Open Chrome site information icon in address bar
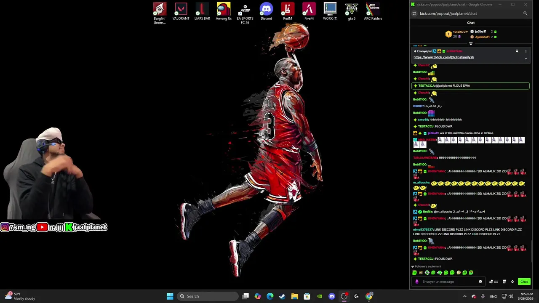Screen dimensions: 539x303 [414, 13]
